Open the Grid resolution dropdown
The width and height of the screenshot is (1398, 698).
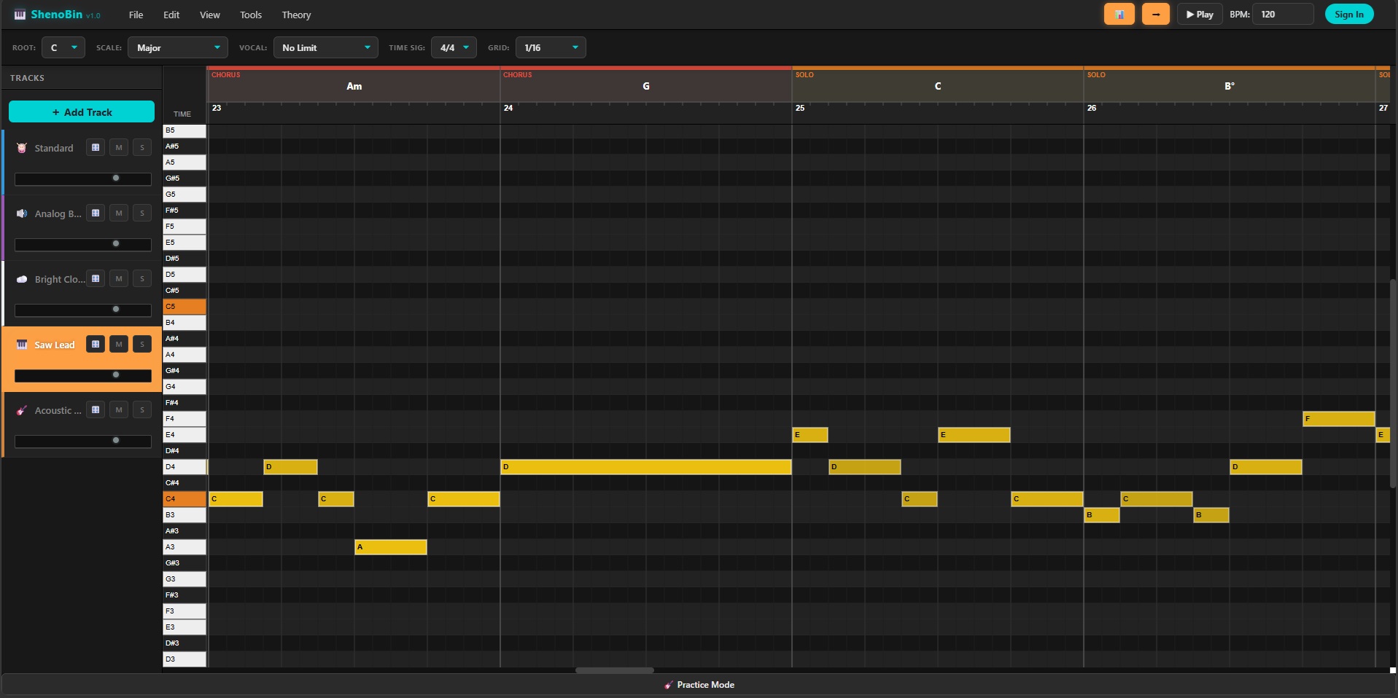(x=551, y=47)
